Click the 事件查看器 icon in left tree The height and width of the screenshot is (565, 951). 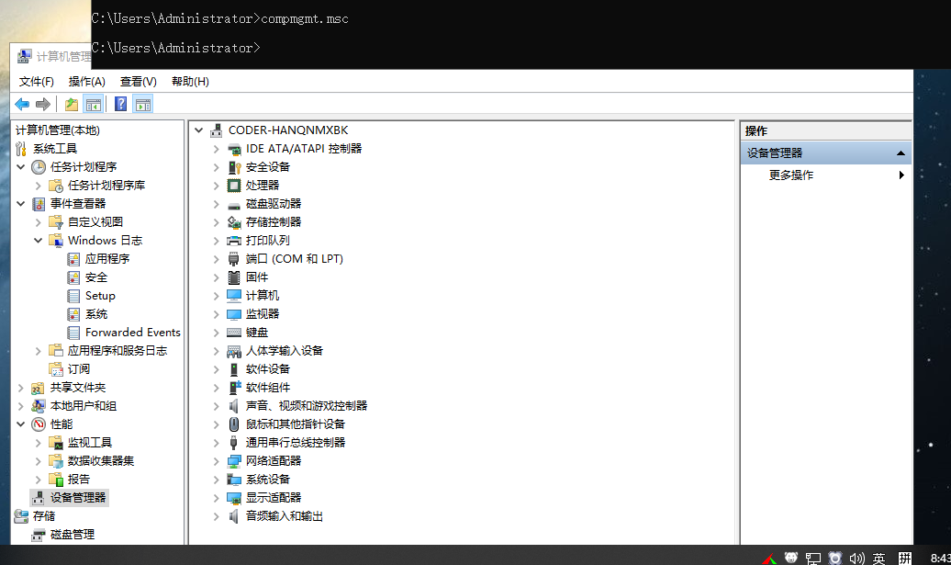coord(39,204)
